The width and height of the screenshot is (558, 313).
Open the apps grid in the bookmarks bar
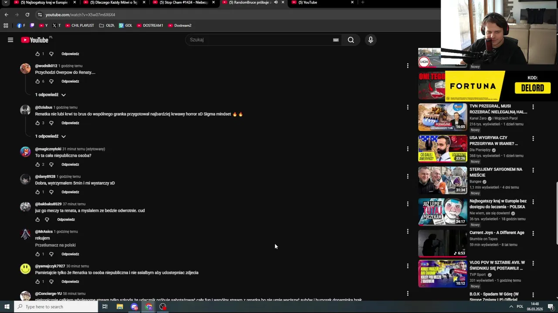point(6,25)
